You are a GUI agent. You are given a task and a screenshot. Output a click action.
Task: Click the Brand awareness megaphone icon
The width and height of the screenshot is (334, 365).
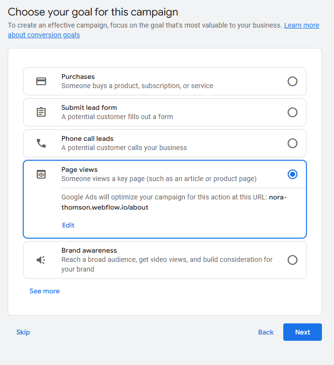click(41, 260)
